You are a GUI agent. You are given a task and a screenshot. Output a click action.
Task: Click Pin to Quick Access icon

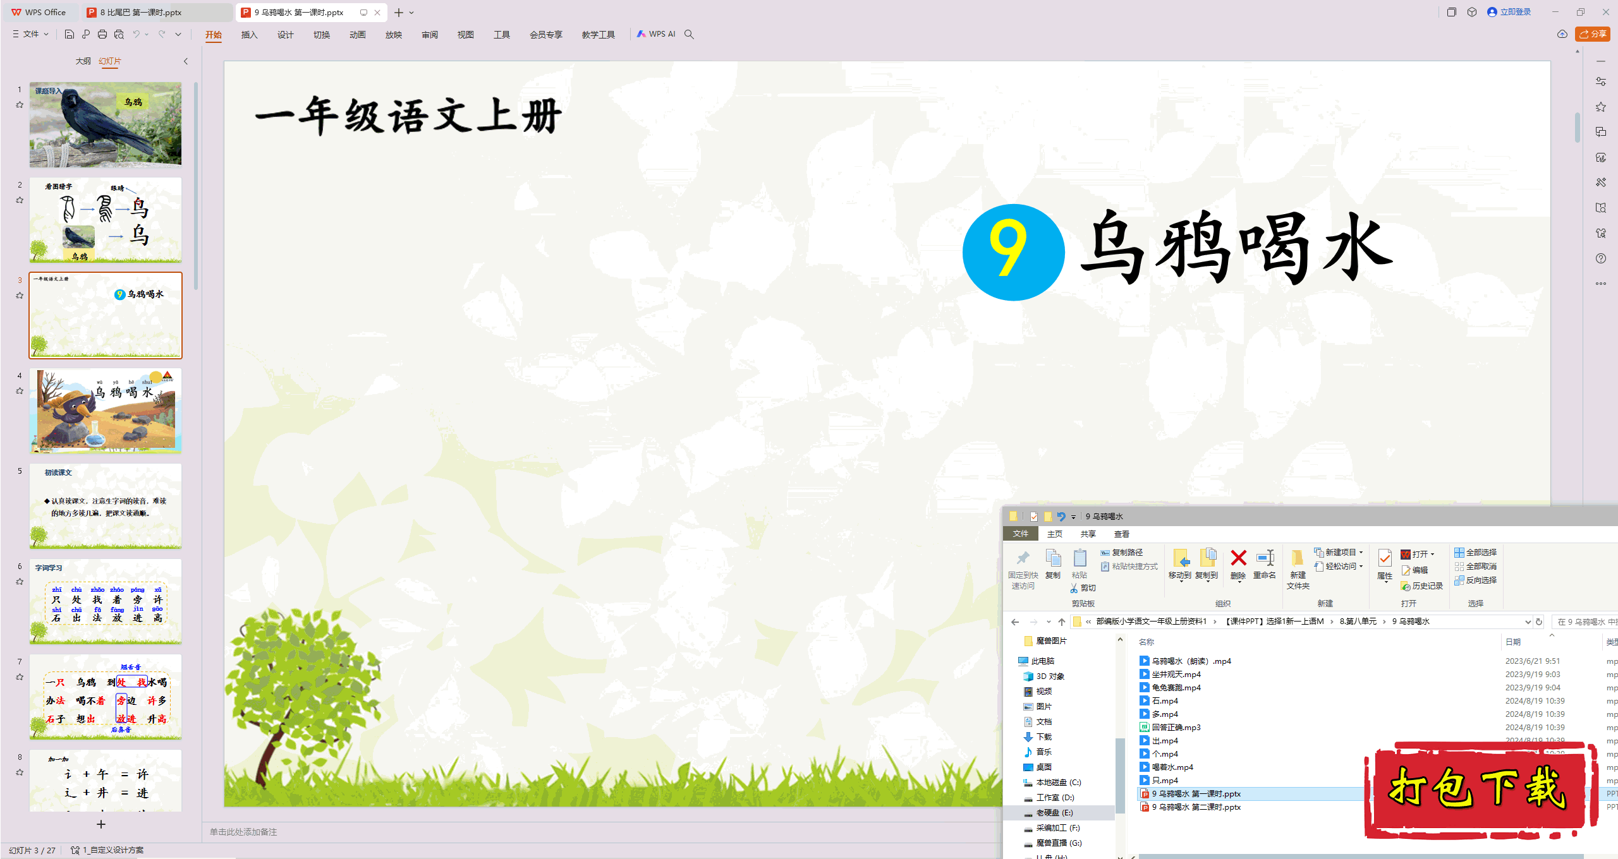pos(1023,558)
